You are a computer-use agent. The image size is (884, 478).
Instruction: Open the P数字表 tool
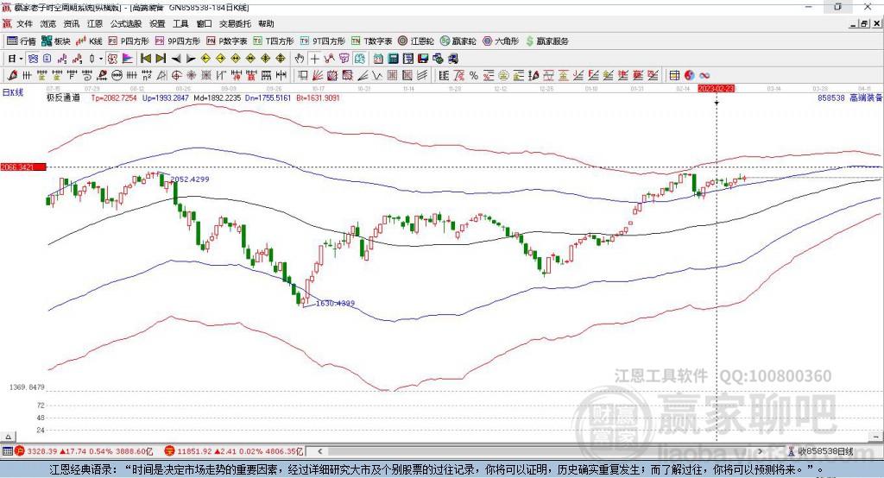click(x=227, y=41)
